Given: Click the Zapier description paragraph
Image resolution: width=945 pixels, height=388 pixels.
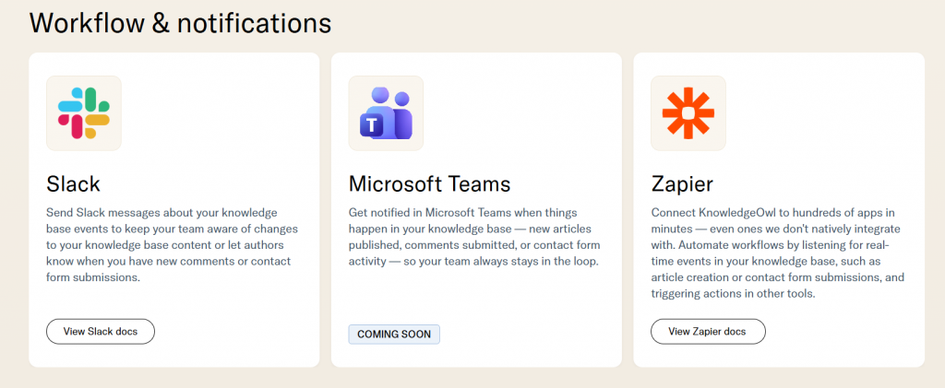Looking at the screenshot, I should 778,253.
